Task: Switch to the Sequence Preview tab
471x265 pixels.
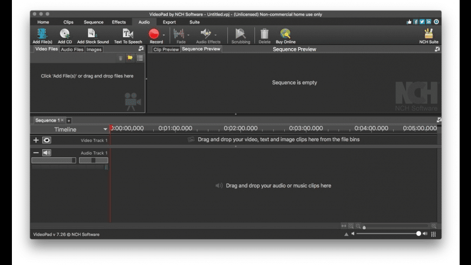Action: point(201,49)
